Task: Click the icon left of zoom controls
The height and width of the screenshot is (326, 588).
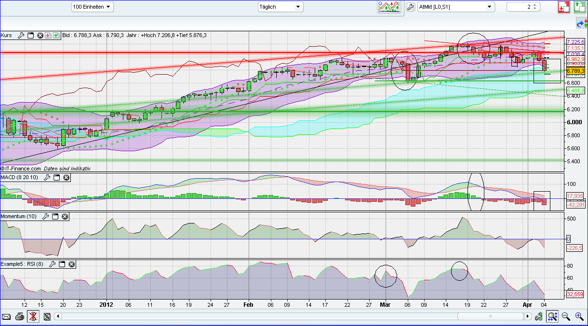Action: click(x=539, y=316)
